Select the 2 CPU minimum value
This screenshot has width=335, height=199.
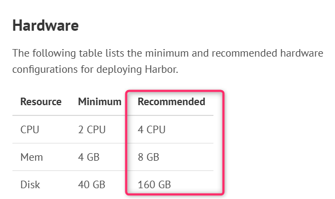pos(92,129)
